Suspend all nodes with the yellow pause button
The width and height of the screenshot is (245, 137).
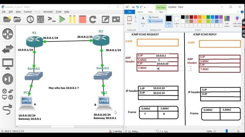72,19
